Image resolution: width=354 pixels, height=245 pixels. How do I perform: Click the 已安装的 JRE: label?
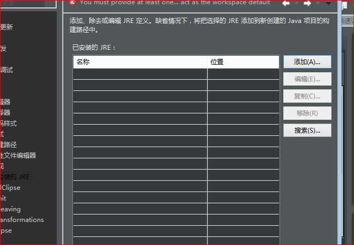(94, 48)
